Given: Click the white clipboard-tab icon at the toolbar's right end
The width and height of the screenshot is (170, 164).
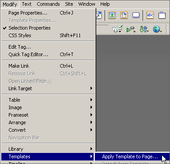Looking at the screenshot, I should (162, 15).
